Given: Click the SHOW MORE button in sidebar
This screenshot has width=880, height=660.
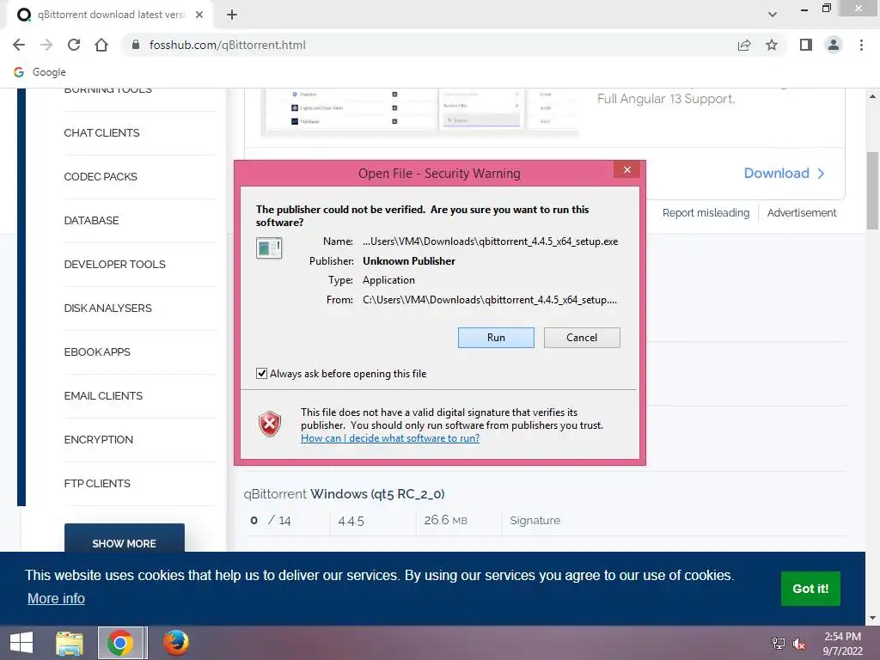Looking at the screenshot, I should pos(124,539).
